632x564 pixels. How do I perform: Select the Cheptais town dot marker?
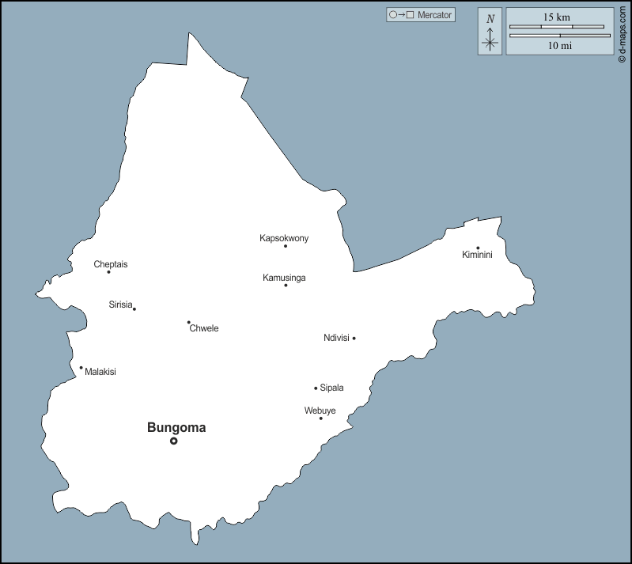(109, 272)
